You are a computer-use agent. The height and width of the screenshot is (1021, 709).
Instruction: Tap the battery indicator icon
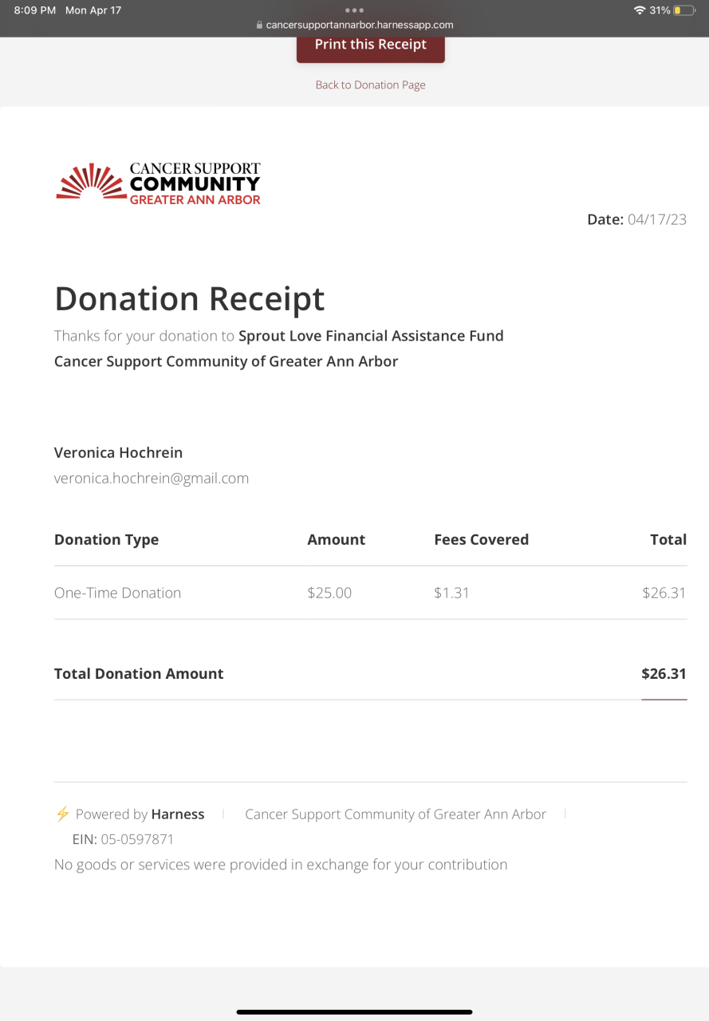[x=684, y=10]
